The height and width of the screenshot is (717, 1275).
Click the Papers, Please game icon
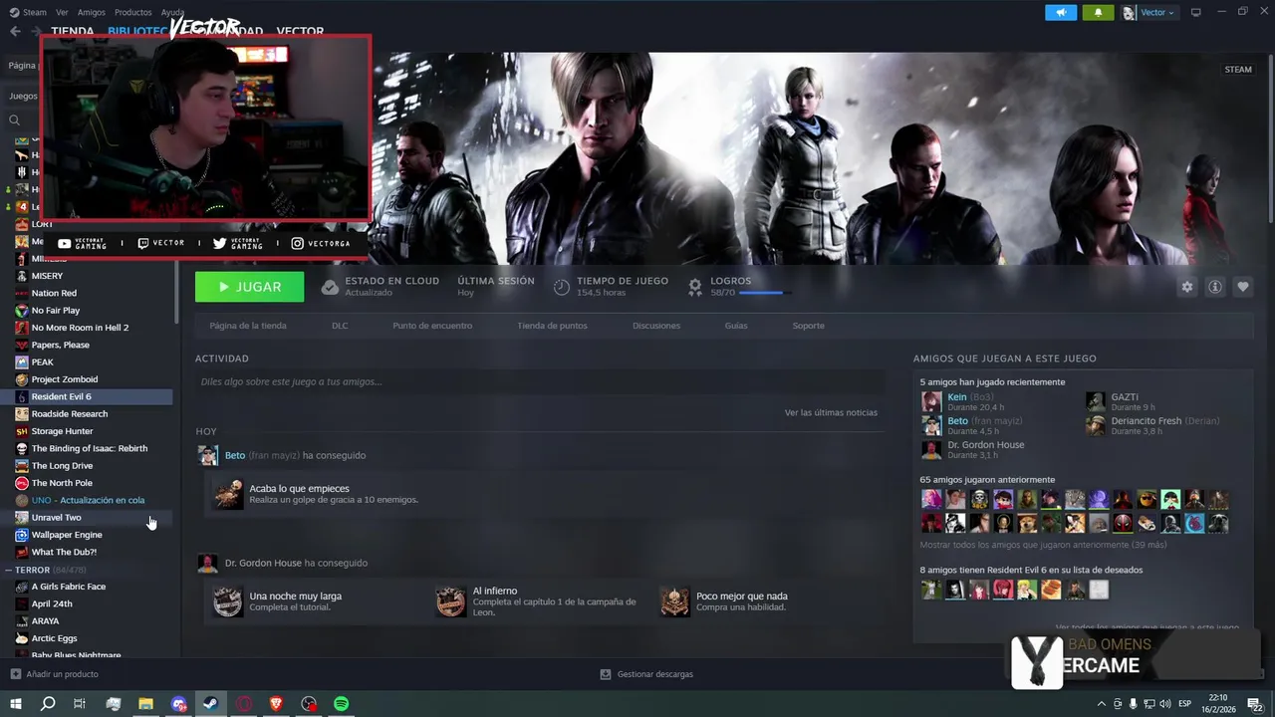coord(22,345)
